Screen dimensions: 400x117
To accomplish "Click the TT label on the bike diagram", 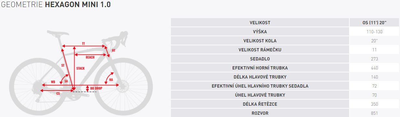I will 83,43.
